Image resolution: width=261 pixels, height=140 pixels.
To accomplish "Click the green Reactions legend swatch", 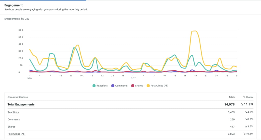I will 94,86.
